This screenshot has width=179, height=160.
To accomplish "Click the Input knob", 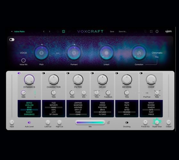I will point(12,122).
